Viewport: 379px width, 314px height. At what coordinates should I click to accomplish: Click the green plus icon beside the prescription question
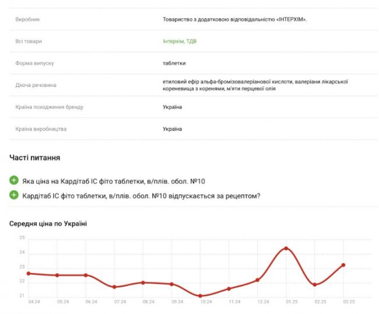pyautogui.click(x=14, y=195)
